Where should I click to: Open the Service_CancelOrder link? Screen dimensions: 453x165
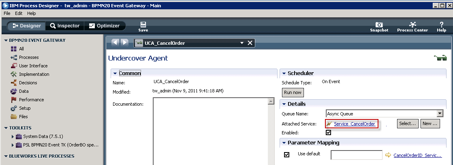pos(355,124)
